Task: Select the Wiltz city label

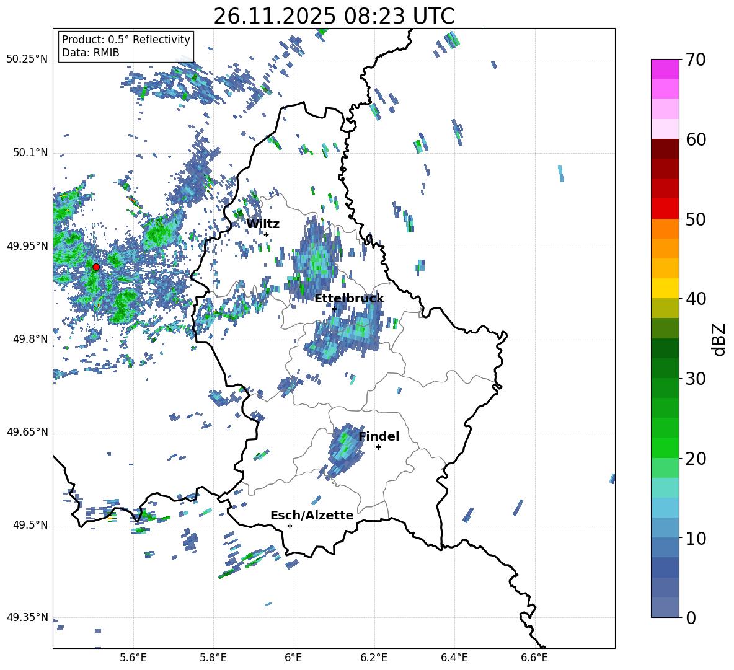Action: click(263, 224)
